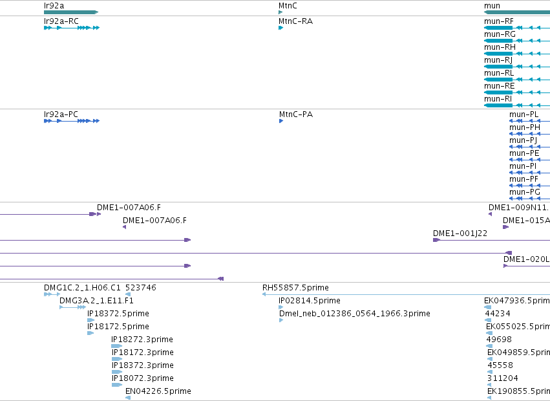This screenshot has height=401, width=550.
Task: Select the mun-RE transcript label
Action: [499, 86]
